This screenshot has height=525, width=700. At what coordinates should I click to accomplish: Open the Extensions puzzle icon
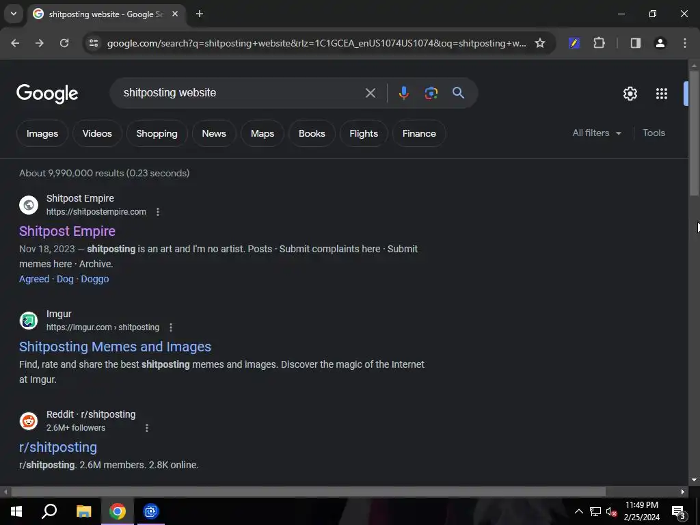(x=599, y=43)
